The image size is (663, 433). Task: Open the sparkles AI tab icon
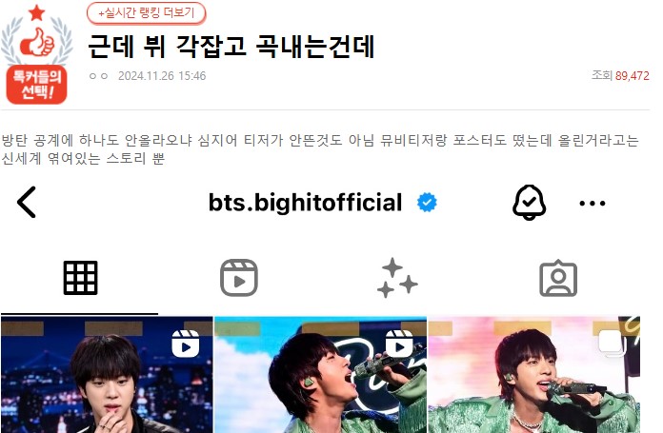coord(397,278)
